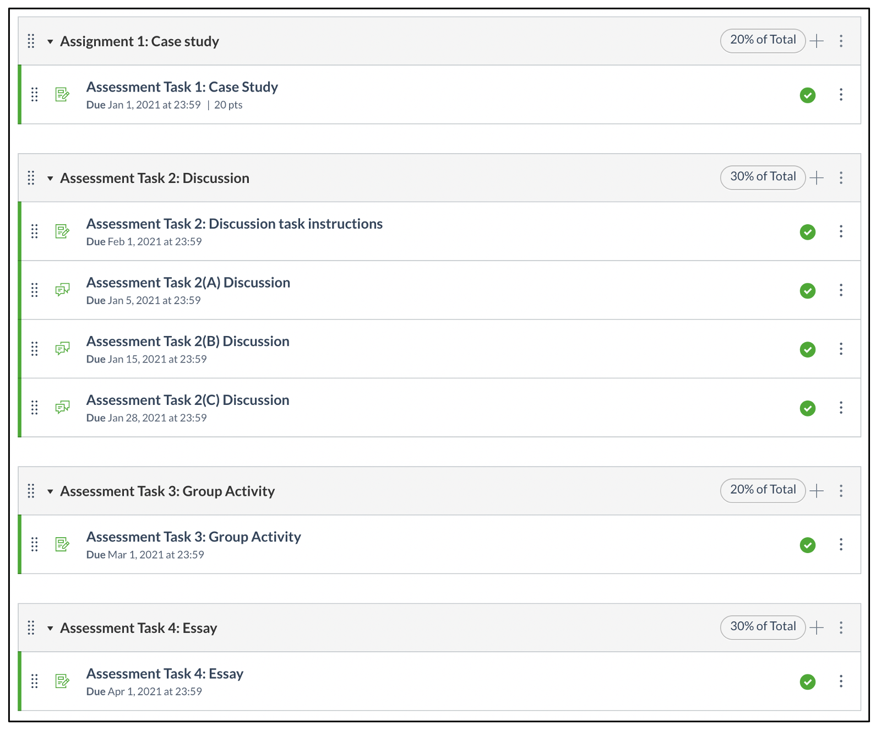Grab drag handle of Assessment Task 3: Group Activity group

pos(31,490)
